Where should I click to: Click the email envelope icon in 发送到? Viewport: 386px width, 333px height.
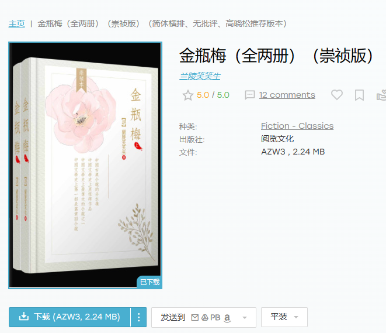coord(194,317)
